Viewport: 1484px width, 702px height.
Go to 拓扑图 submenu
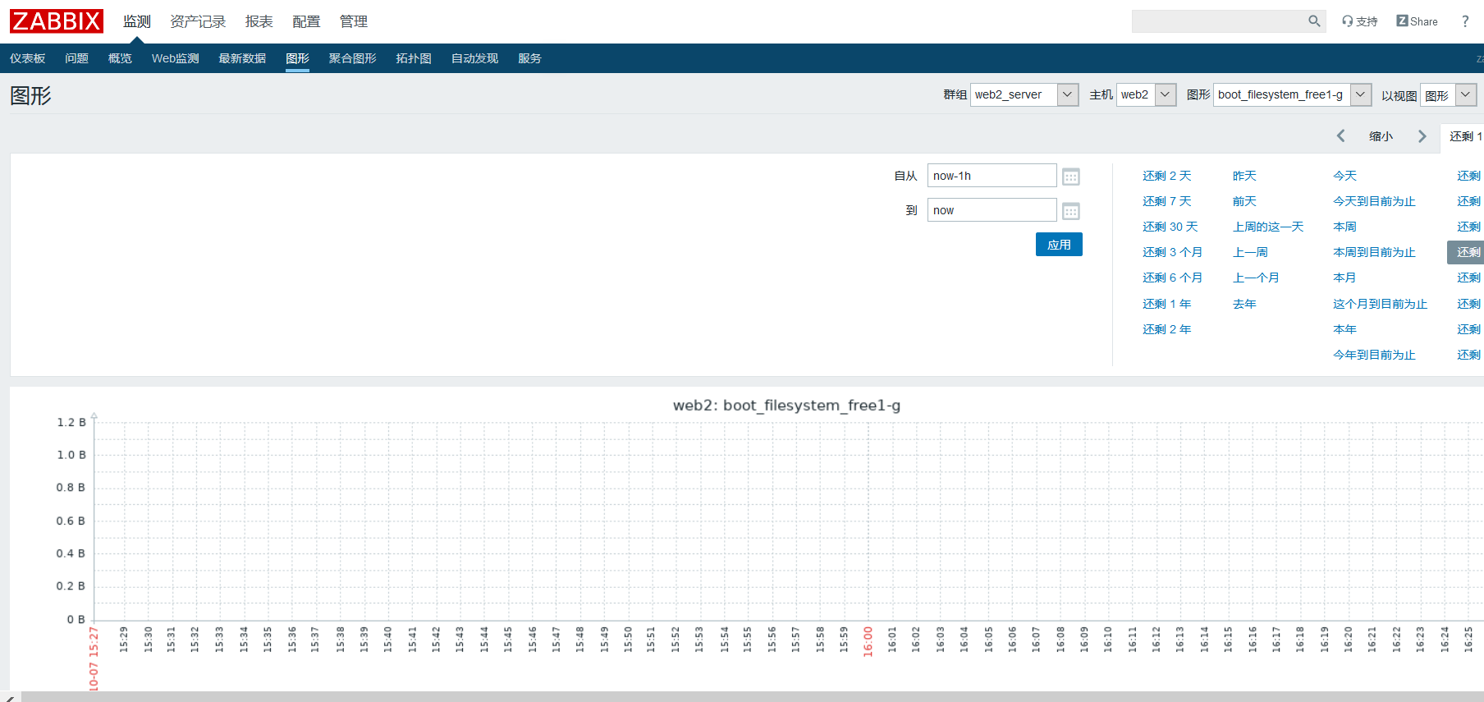(414, 58)
